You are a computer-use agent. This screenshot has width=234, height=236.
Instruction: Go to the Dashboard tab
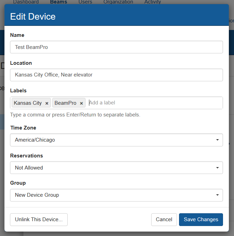pos(26,2)
